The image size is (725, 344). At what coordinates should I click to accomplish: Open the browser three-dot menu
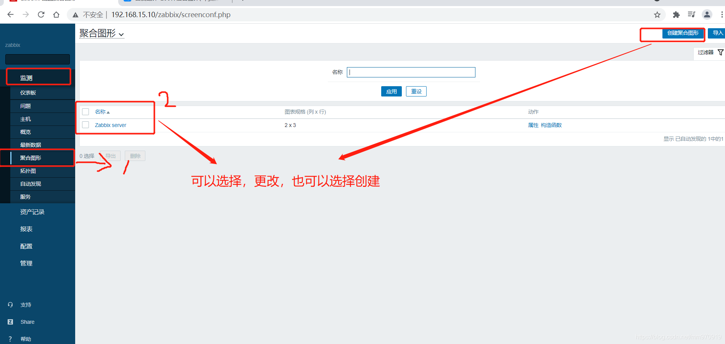tap(722, 14)
